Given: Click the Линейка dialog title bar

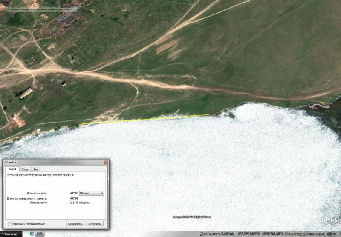Looking at the screenshot, I should pos(51,163).
